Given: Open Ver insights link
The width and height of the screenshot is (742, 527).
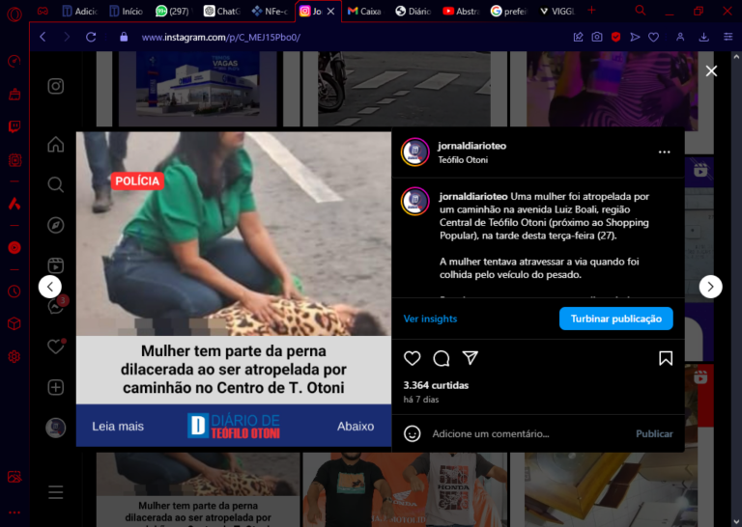Looking at the screenshot, I should (x=430, y=319).
